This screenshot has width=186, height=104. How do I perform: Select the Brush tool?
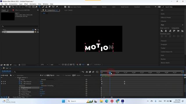(43, 7)
